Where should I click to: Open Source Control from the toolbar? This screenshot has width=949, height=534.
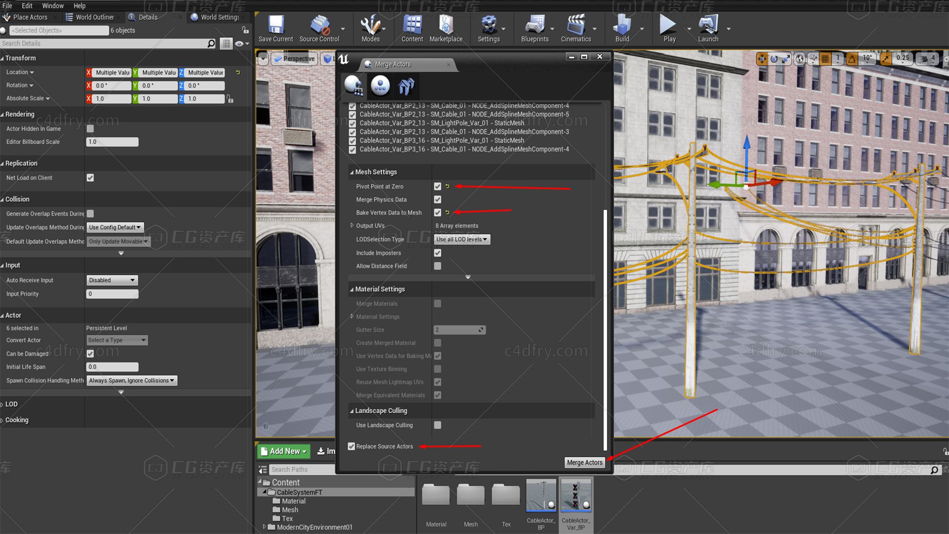(x=319, y=29)
